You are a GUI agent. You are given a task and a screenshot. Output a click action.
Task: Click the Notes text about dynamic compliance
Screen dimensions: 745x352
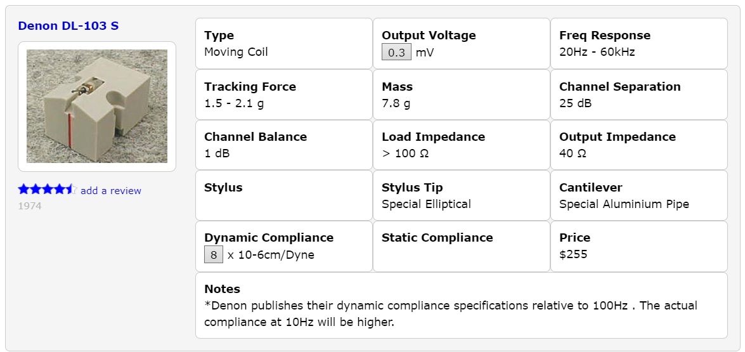coord(450,313)
